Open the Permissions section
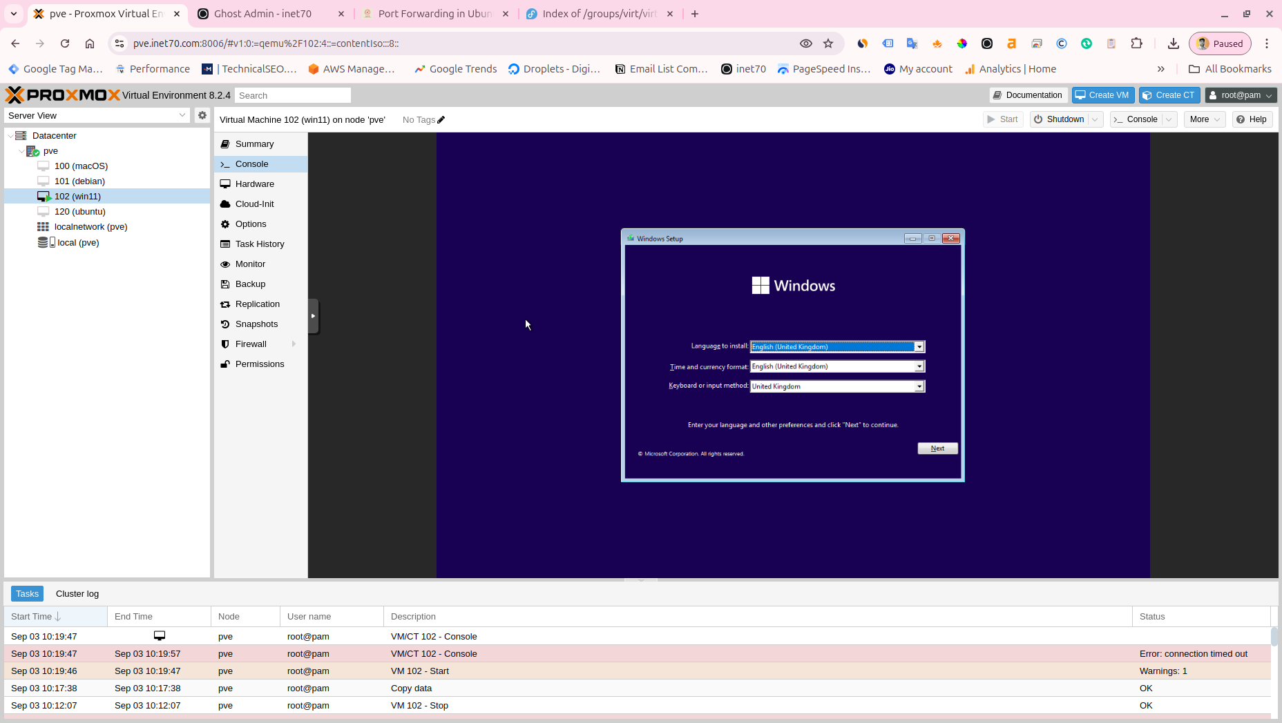The width and height of the screenshot is (1282, 723). tap(260, 364)
